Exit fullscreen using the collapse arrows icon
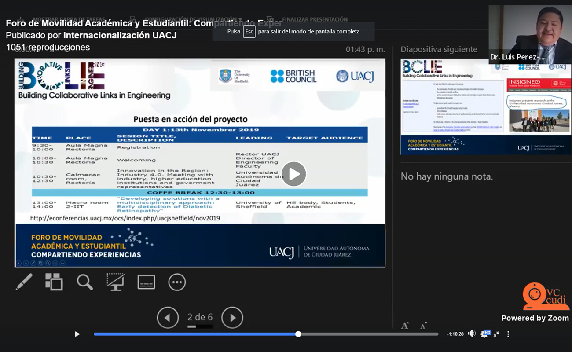The height and width of the screenshot is (352, 572). click(496, 334)
